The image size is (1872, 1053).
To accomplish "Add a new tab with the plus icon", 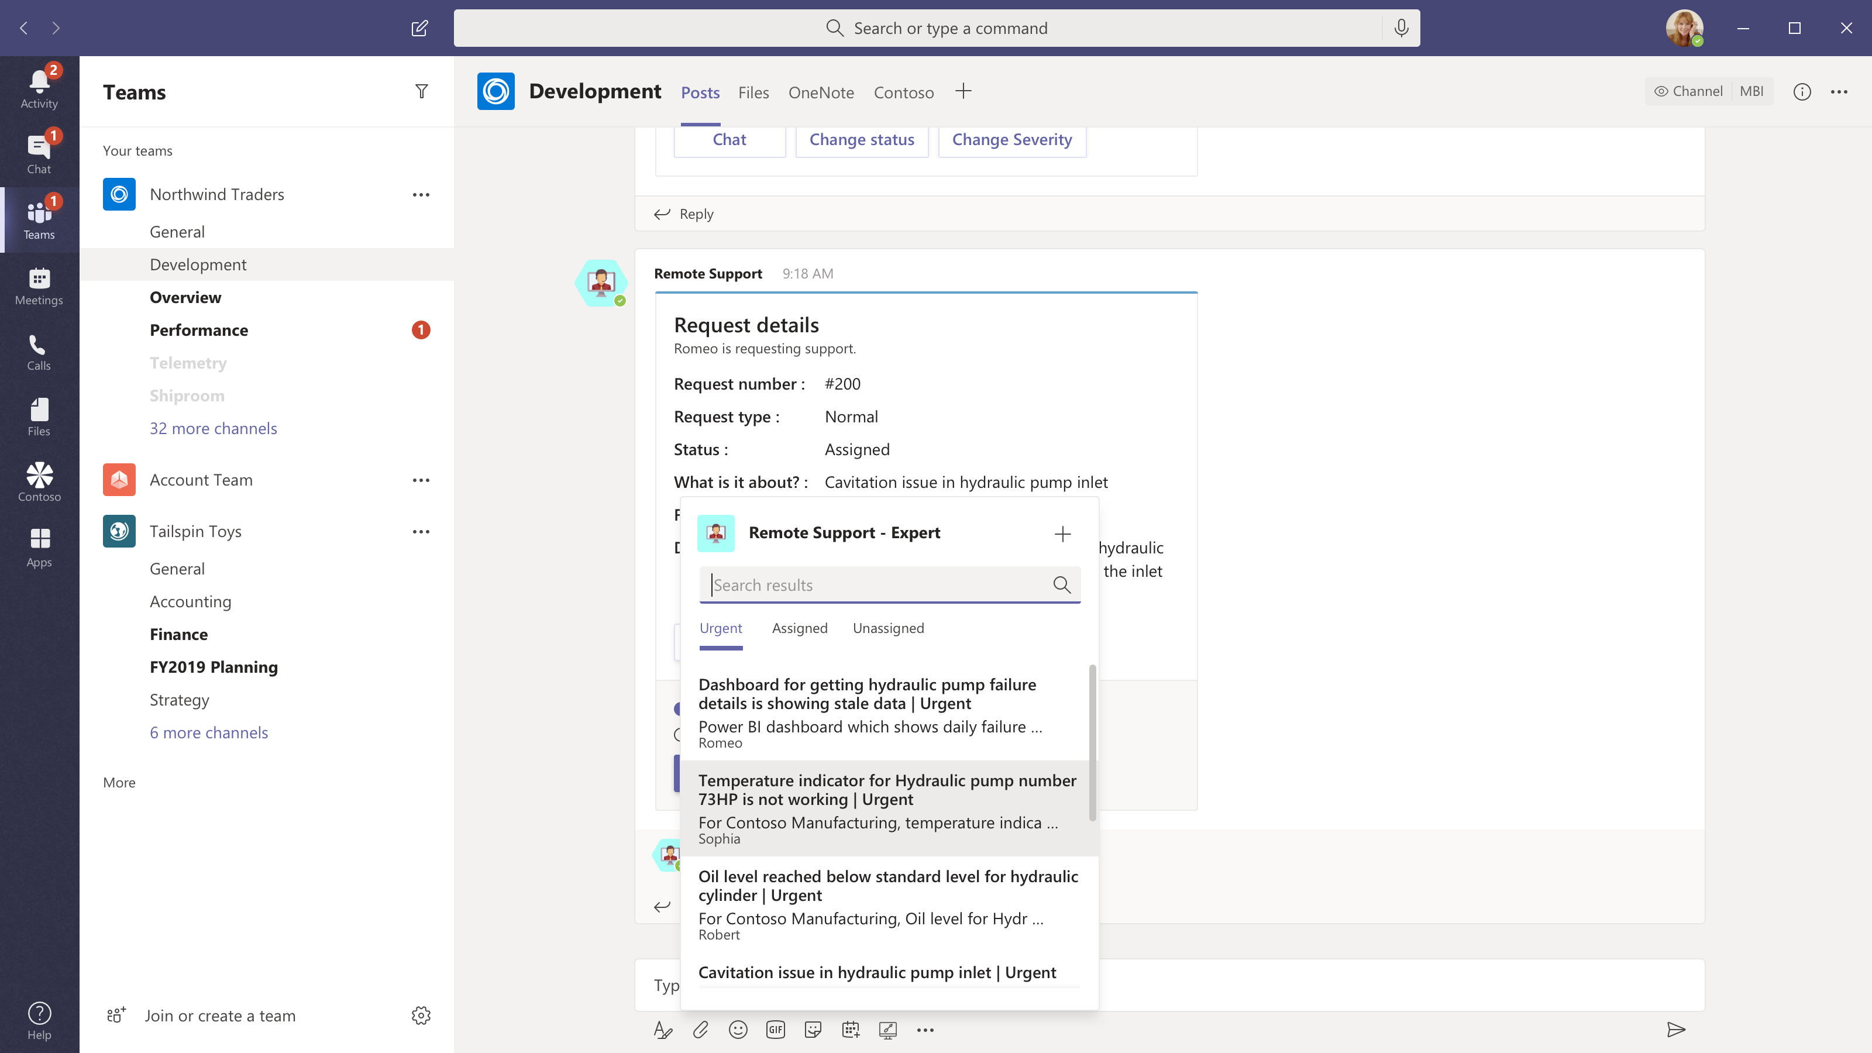I will [963, 92].
